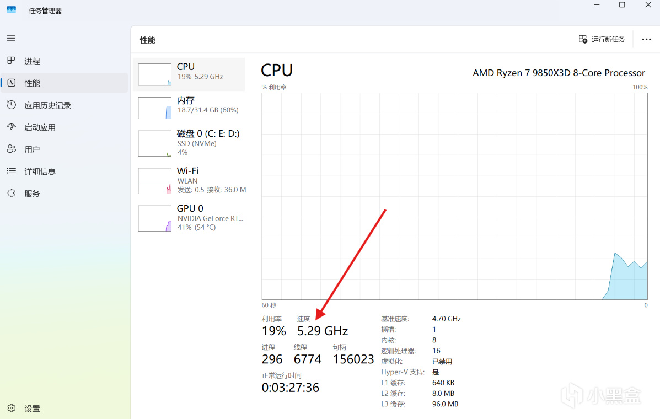Click the 内存 18.7/31.4 GB entry text
The width and height of the screenshot is (660, 419).
tap(208, 105)
